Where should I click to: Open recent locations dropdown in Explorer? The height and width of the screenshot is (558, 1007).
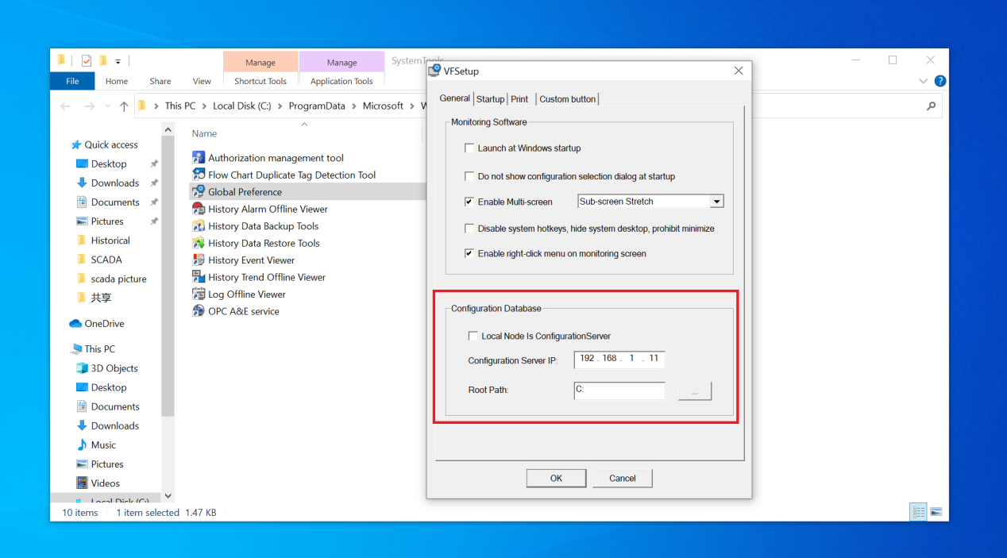[x=107, y=106]
